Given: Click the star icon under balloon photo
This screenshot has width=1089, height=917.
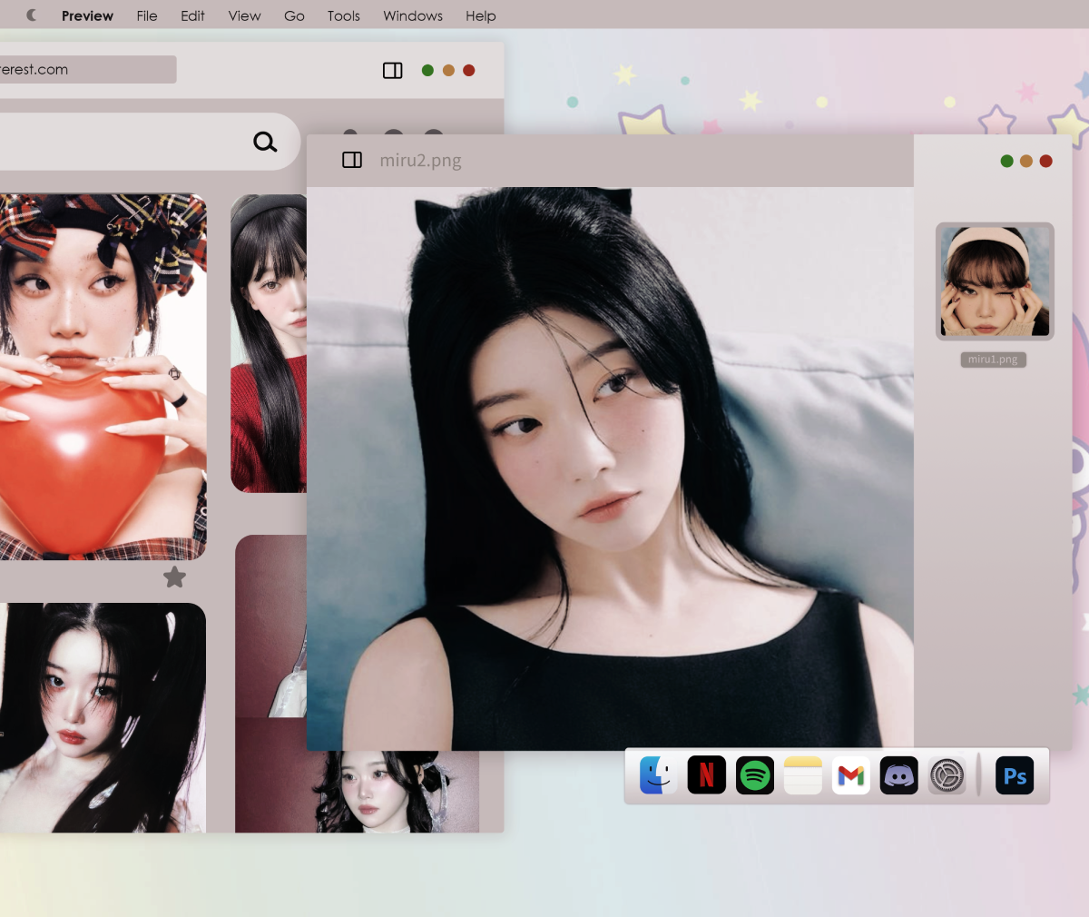Looking at the screenshot, I should [174, 577].
